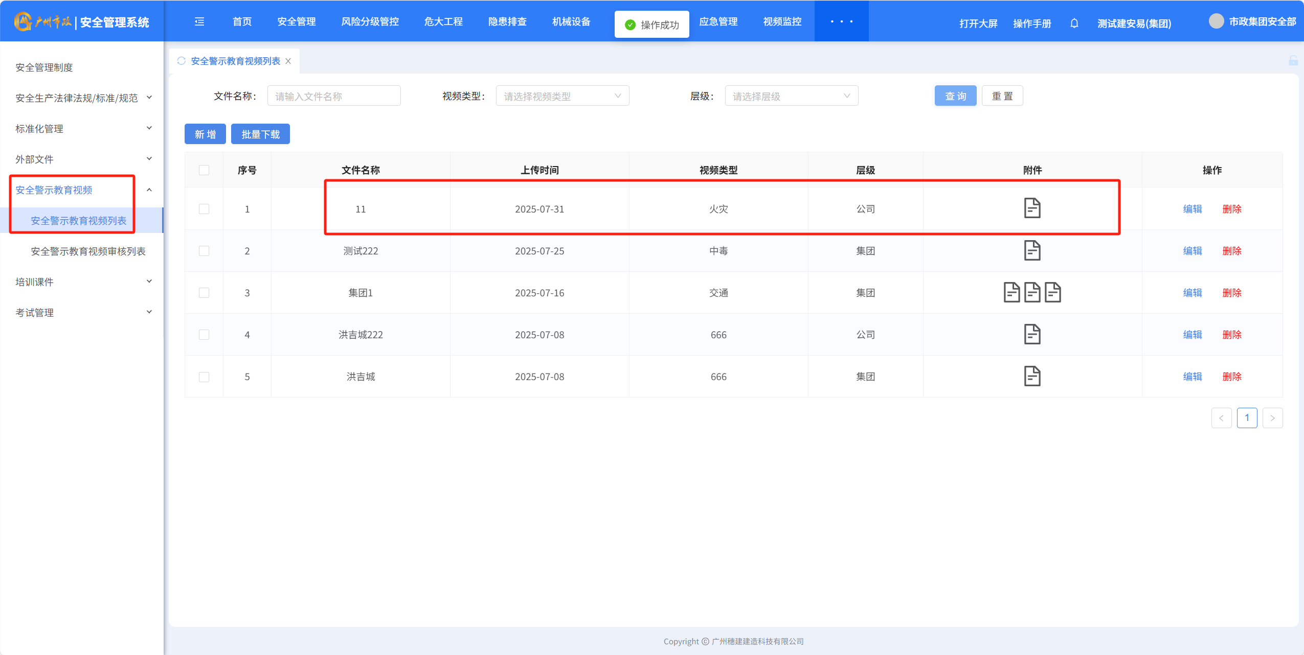Open 安全警示教育视频审核列表 sidebar item
The width and height of the screenshot is (1304, 655).
88,251
